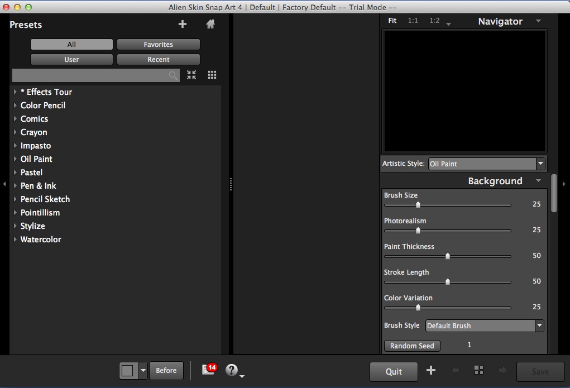
Task: Toggle the Before preview button
Action: pyautogui.click(x=166, y=371)
